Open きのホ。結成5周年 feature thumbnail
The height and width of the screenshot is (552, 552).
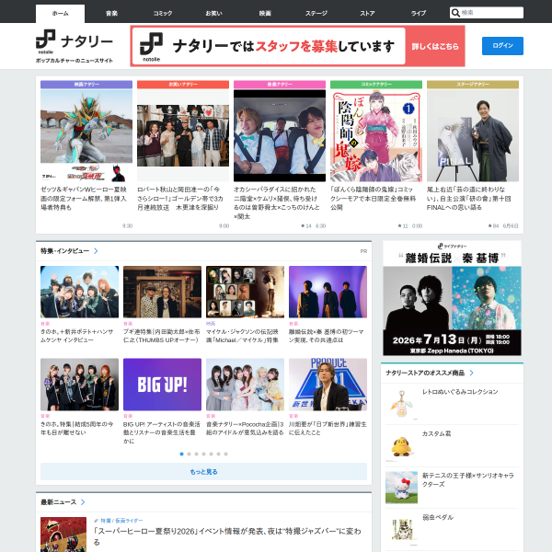[79, 385]
